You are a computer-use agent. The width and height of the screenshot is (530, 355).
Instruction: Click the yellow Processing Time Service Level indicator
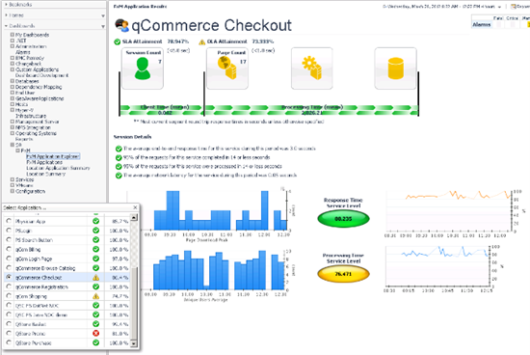pos(343,274)
